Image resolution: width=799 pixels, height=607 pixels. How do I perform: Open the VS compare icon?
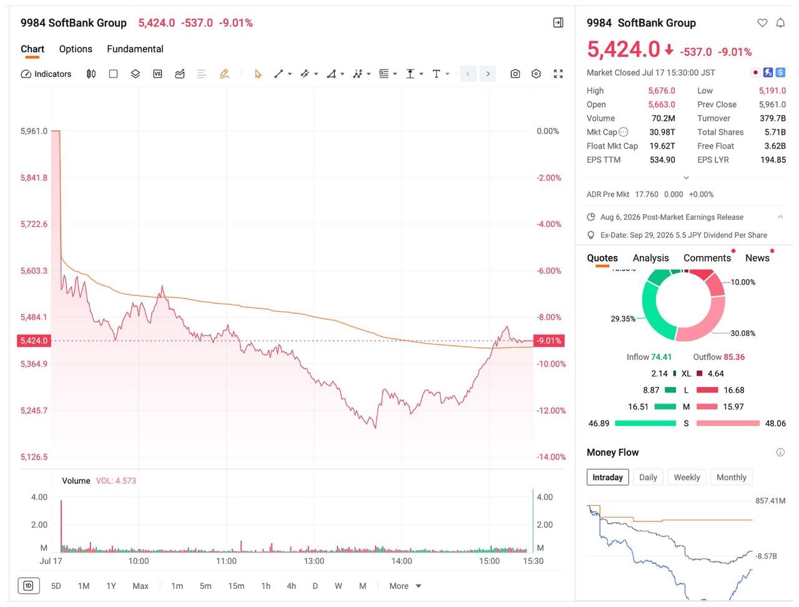coord(157,74)
